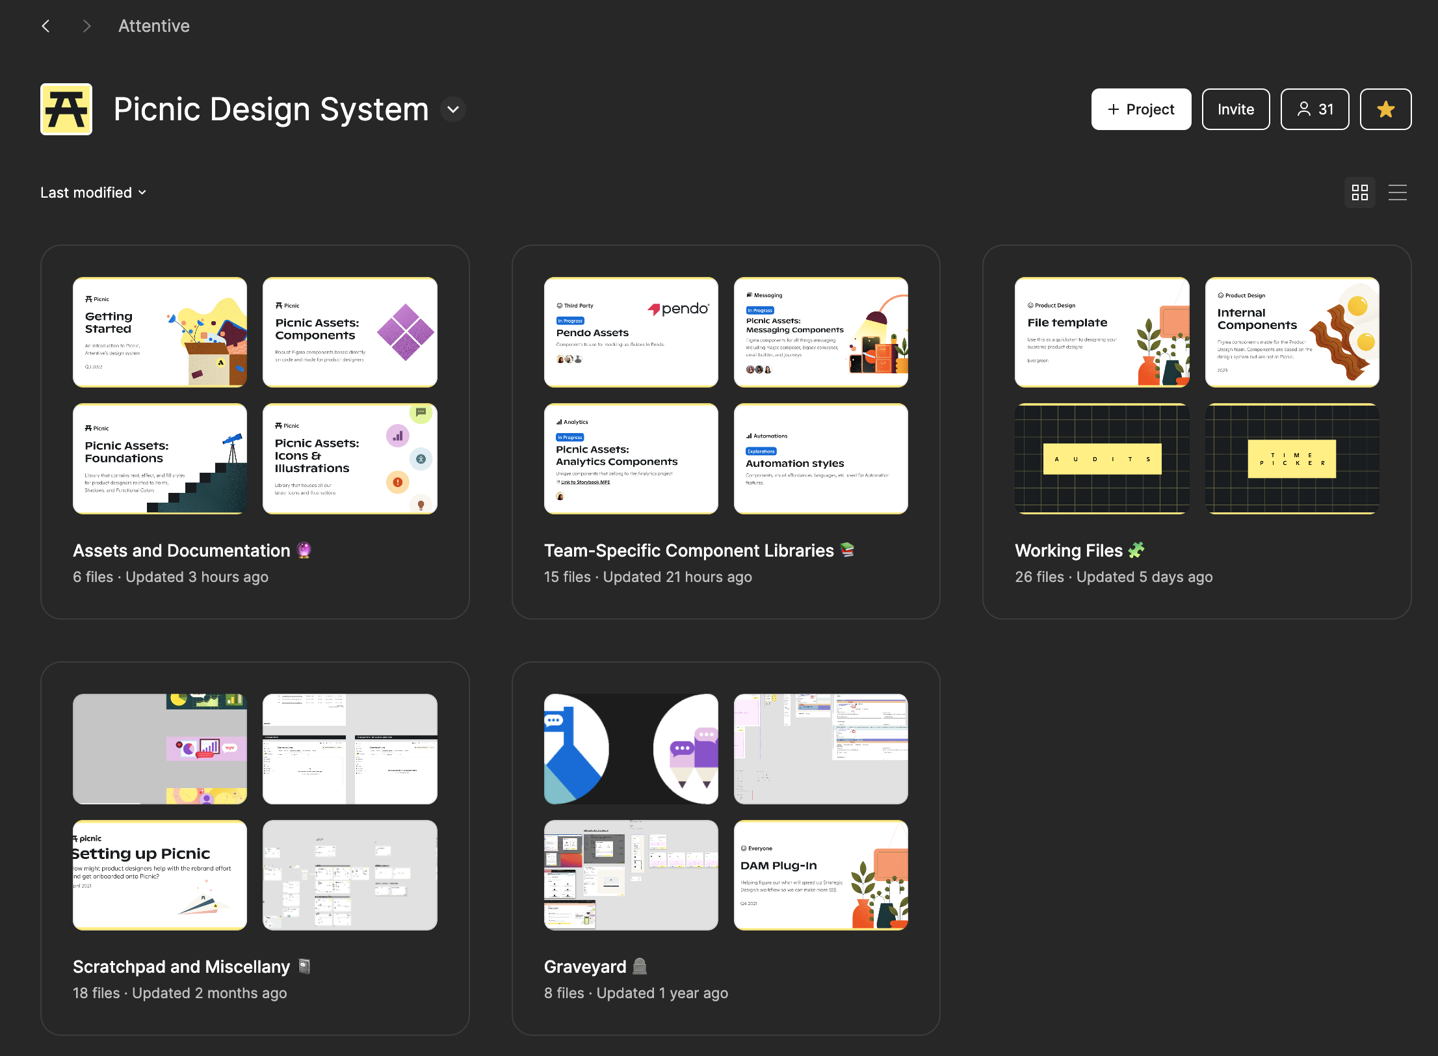Open the yellow AUDITS file thumbnail
The width and height of the screenshot is (1438, 1056).
click(1102, 458)
